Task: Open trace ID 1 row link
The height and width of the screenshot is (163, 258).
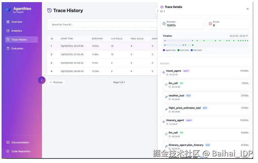Action: (51, 46)
